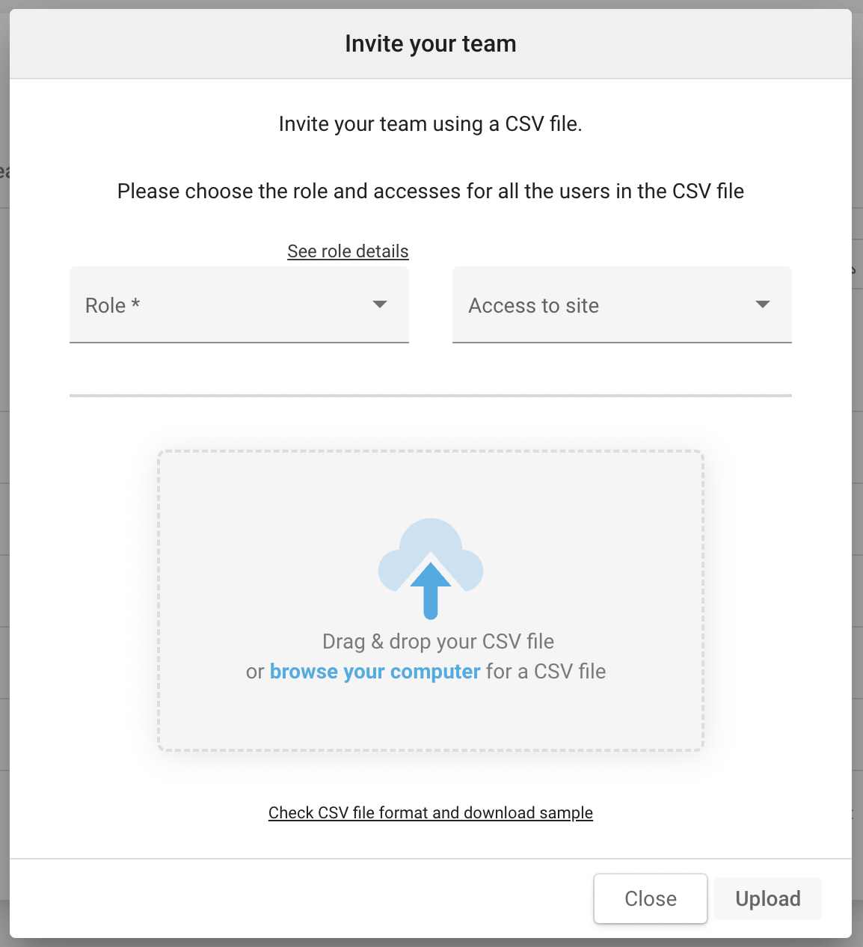Open Check CSV file format and download sample

tap(431, 813)
